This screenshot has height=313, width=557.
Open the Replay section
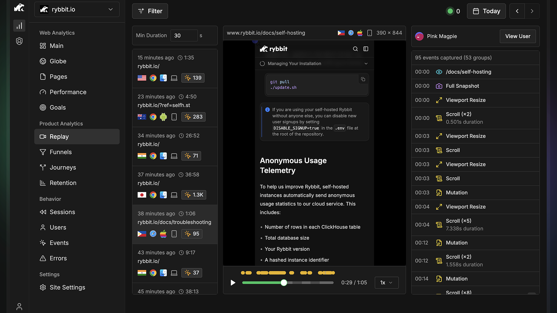click(x=77, y=137)
